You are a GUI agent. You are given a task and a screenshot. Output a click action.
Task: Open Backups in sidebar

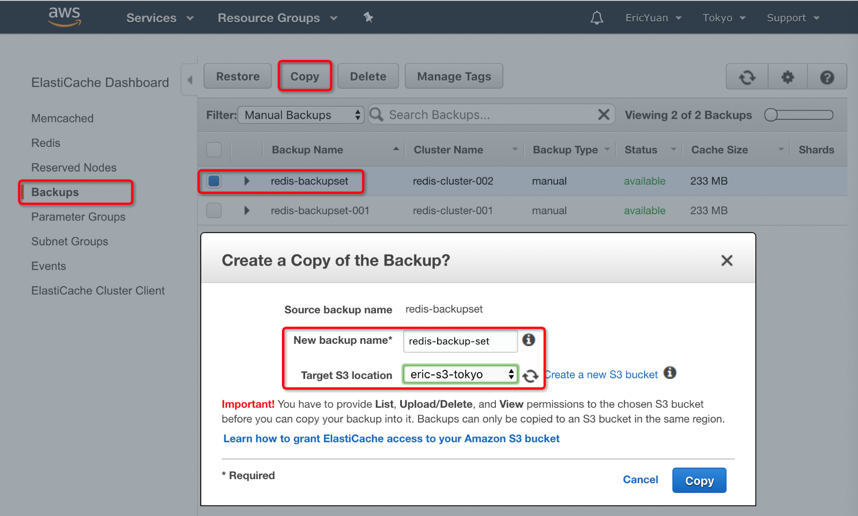55,192
